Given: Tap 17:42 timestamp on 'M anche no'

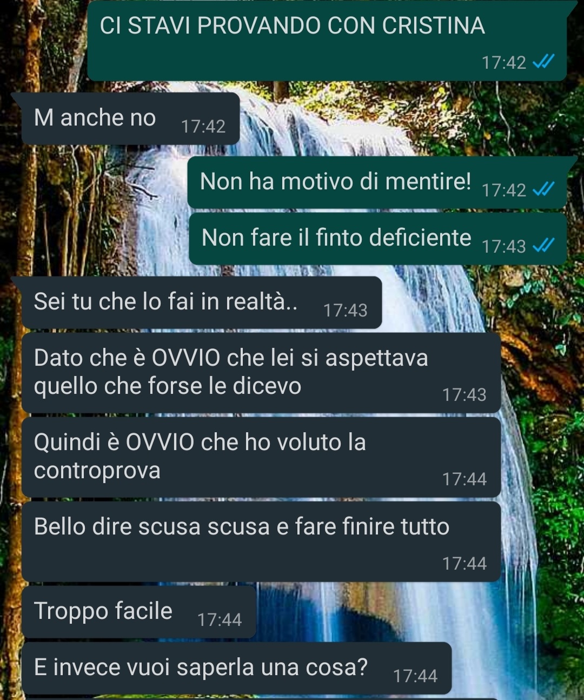Looking at the screenshot, I should (203, 126).
